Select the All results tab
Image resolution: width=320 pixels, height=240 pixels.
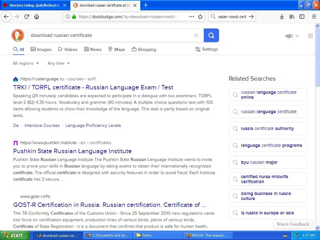click(18, 49)
